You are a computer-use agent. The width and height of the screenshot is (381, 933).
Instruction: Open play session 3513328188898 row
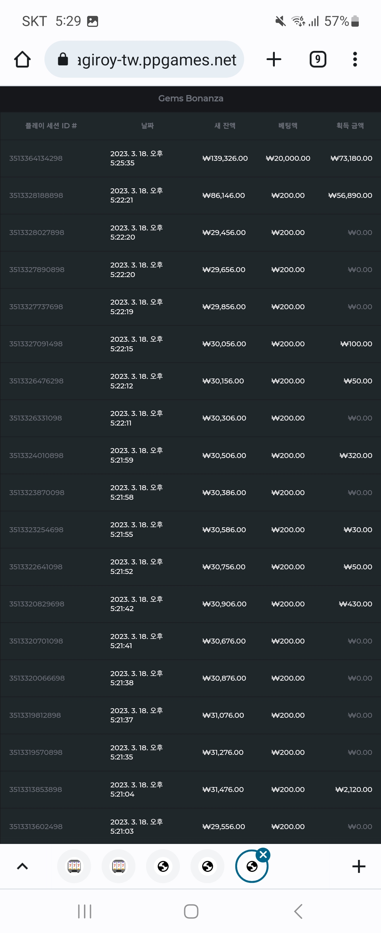(x=190, y=195)
